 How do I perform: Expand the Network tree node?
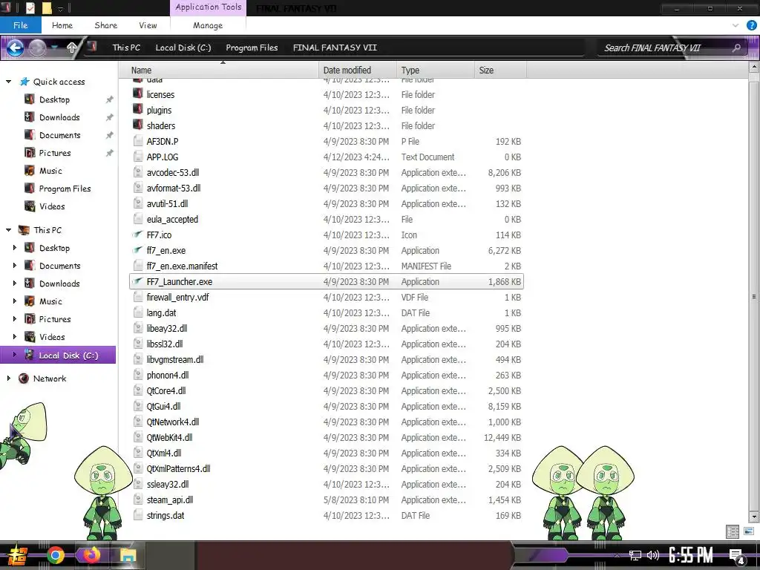[8, 379]
